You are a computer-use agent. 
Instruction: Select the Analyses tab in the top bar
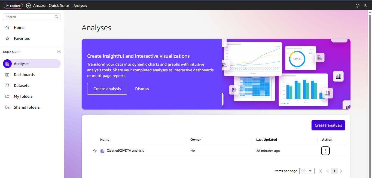80,5
